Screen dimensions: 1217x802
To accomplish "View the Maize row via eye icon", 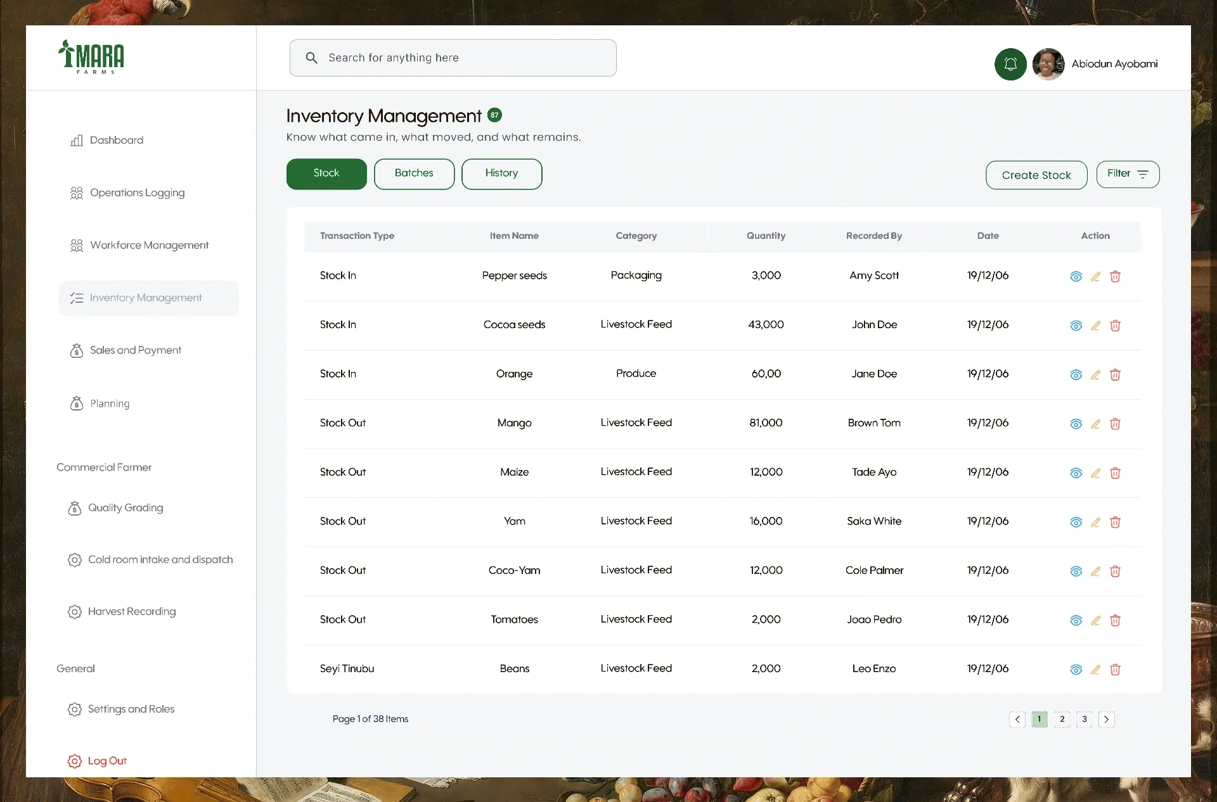I will click(1076, 473).
